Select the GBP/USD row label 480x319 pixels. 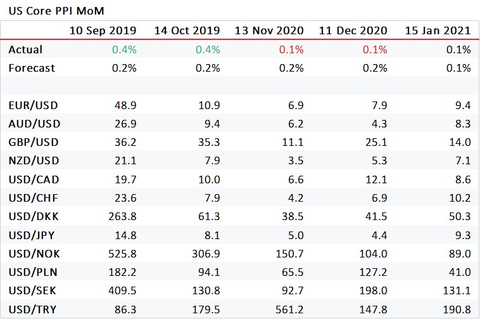pos(34,142)
